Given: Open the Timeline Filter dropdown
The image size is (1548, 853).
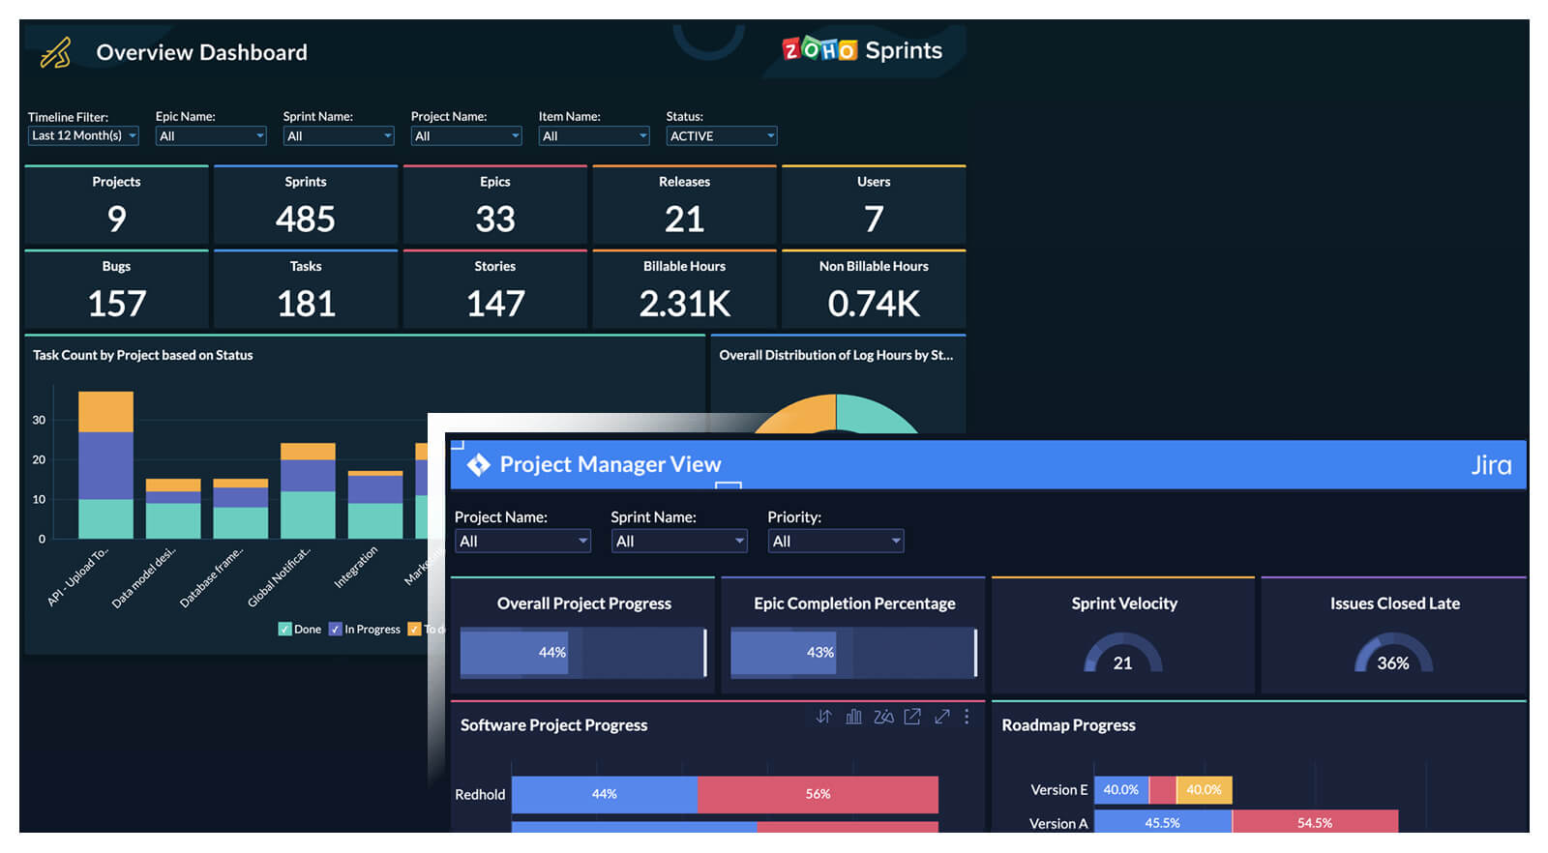Looking at the screenshot, I should (83, 136).
